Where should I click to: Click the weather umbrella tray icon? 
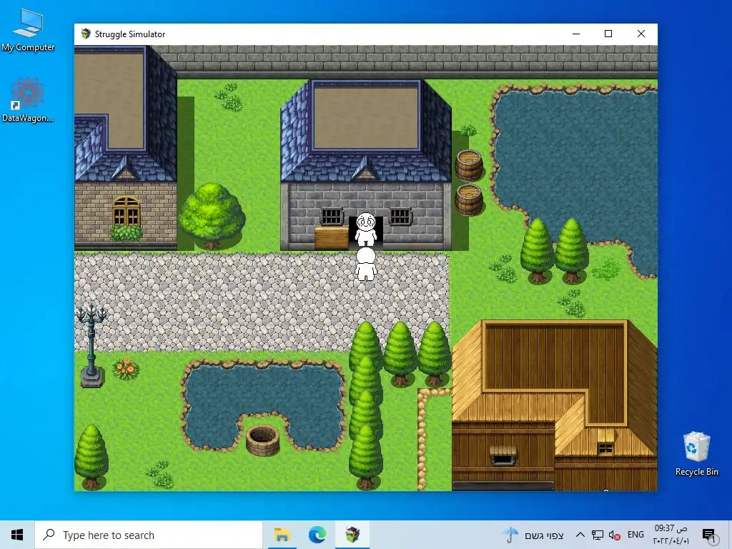point(510,535)
